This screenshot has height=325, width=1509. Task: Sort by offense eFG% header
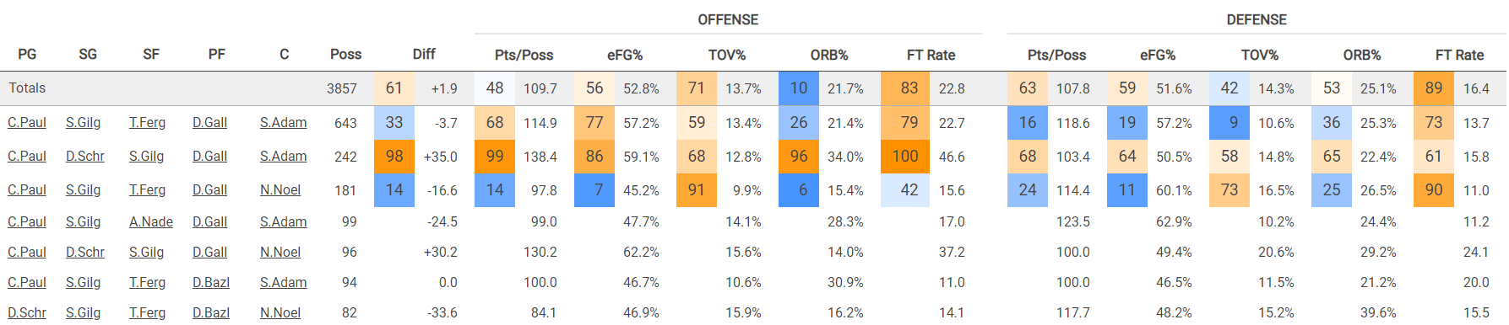click(625, 56)
